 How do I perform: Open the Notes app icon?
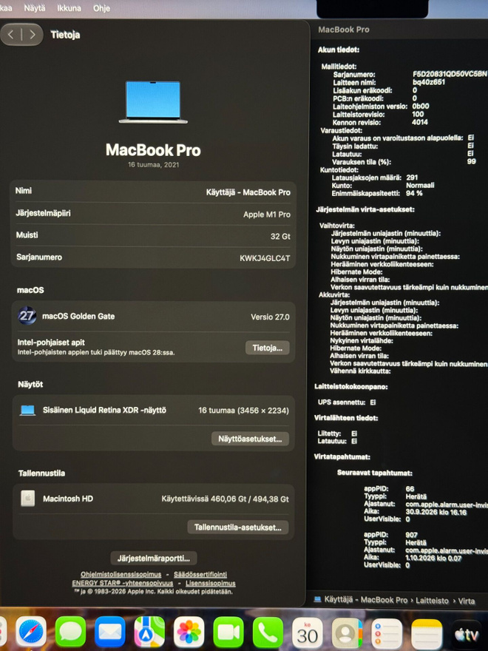[x=426, y=633]
